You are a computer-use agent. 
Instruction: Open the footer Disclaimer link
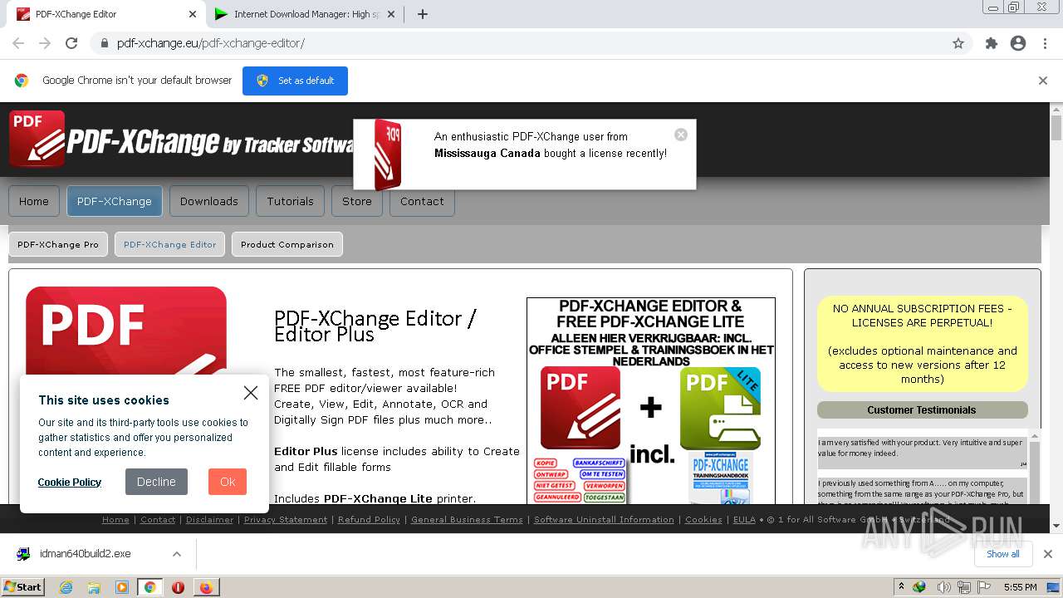click(x=210, y=520)
